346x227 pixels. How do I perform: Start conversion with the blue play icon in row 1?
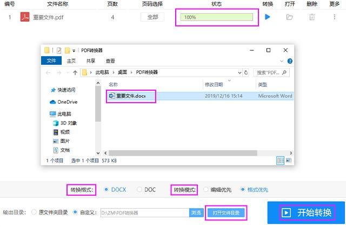click(x=268, y=17)
